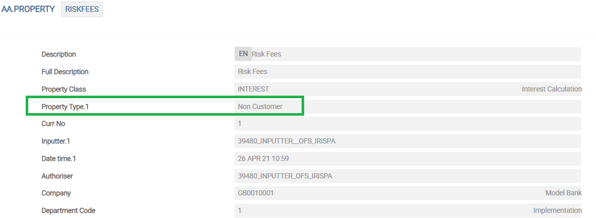
Task: Click the Property Type.1 label
Action: pos(68,106)
